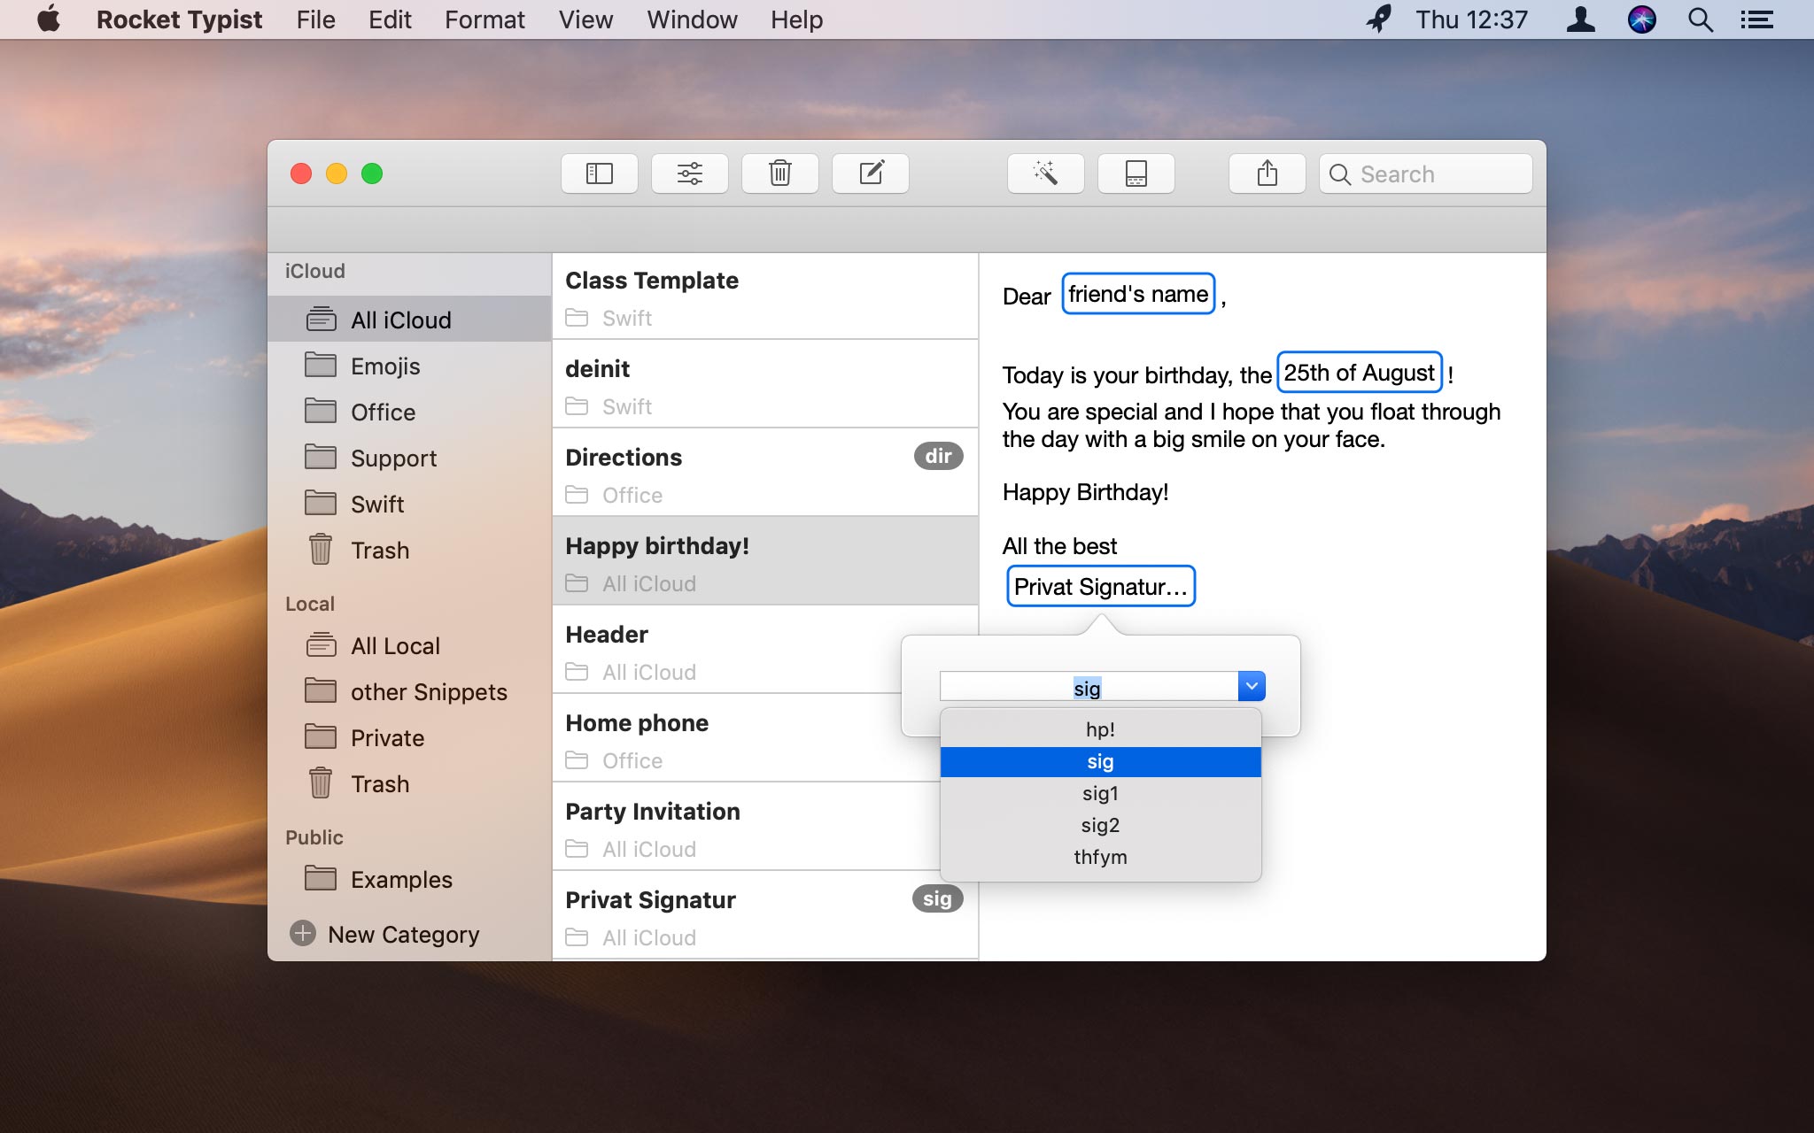1814x1133 pixels.
Task: Click the save/export share icon
Action: 1266,173
